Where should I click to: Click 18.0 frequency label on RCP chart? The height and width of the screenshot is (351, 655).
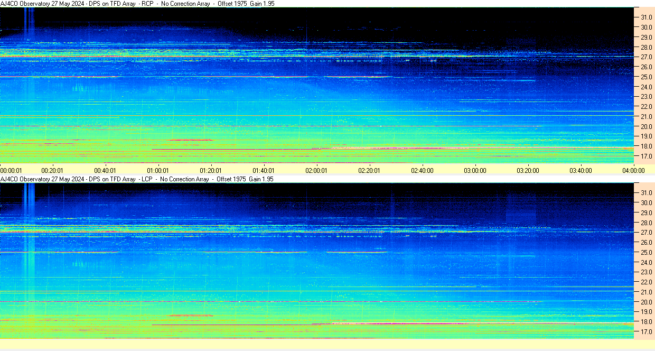[x=646, y=146]
